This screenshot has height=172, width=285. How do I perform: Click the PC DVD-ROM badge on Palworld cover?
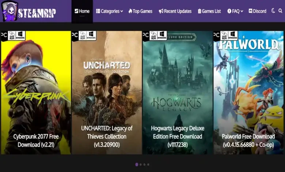click(226, 35)
